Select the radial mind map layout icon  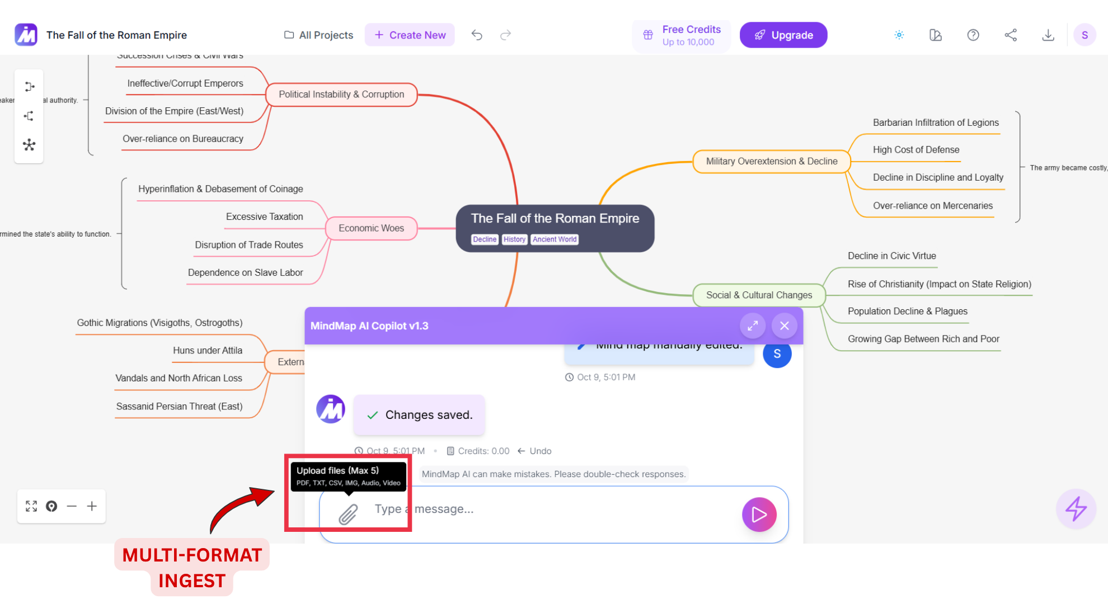29,145
